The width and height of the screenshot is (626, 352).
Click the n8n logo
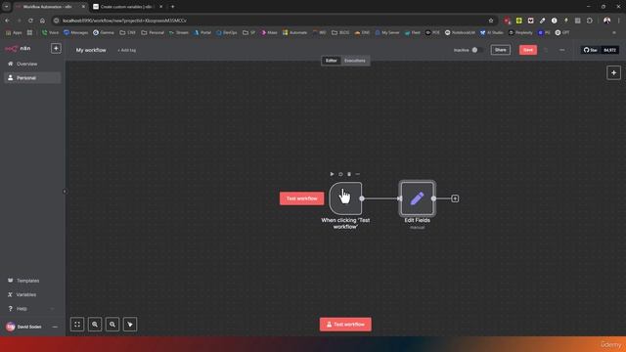point(18,48)
